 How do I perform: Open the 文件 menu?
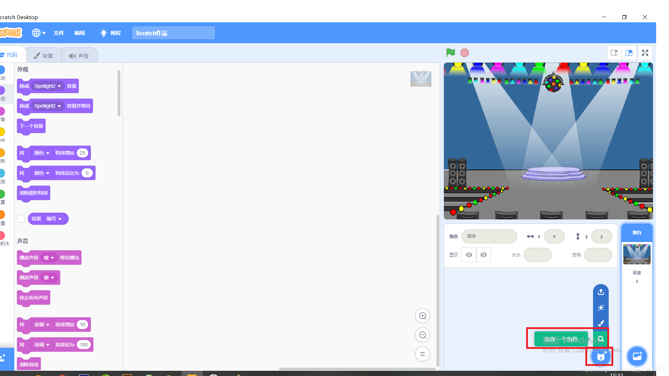59,33
